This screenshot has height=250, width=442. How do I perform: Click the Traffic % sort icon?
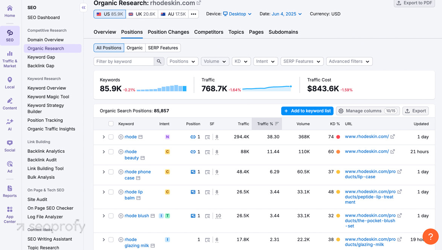(x=277, y=123)
